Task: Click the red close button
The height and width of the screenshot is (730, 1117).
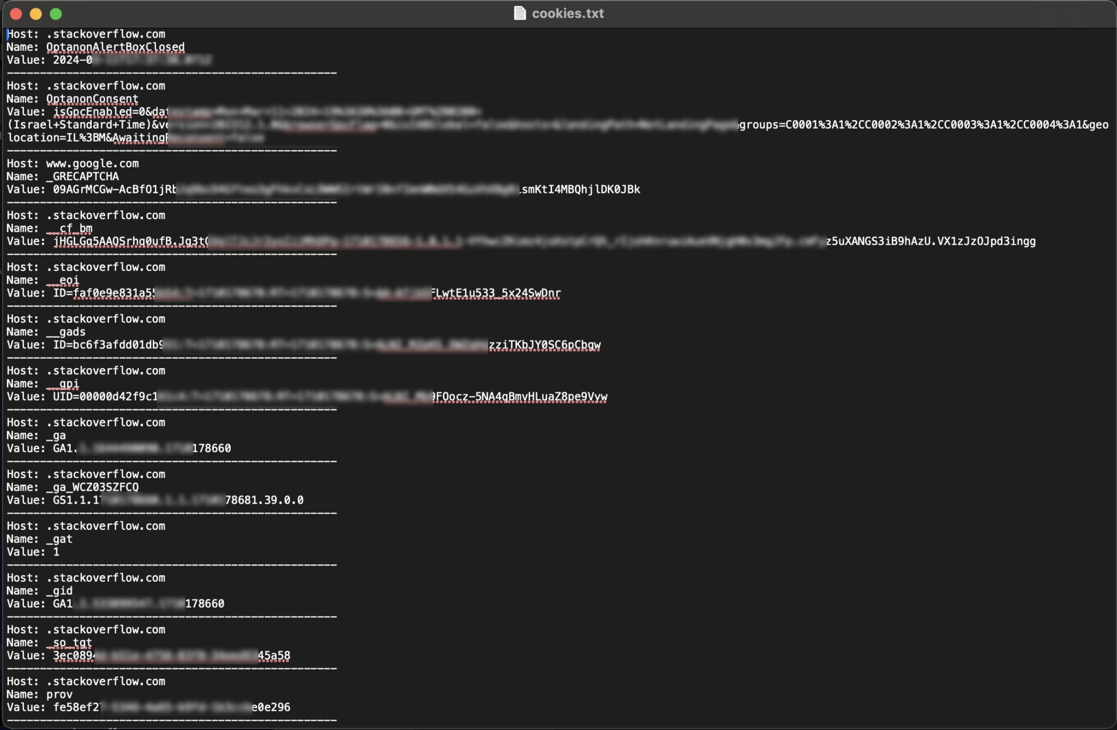Action: [16, 14]
